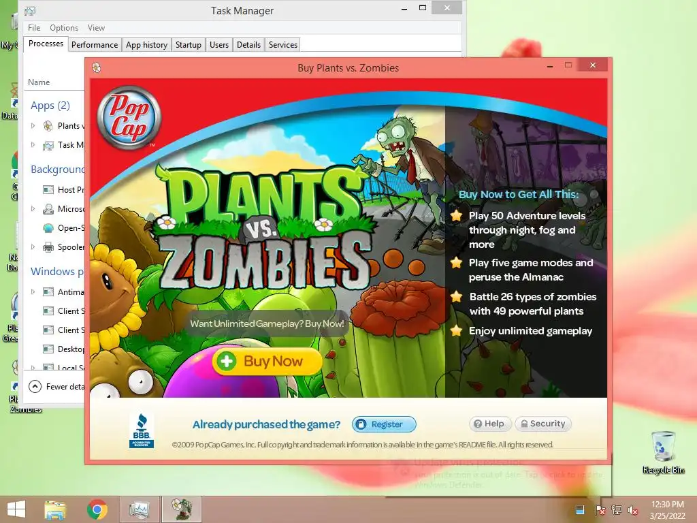Click the Antimalware process icon
This screenshot has width=697, height=523.
pos(48,291)
